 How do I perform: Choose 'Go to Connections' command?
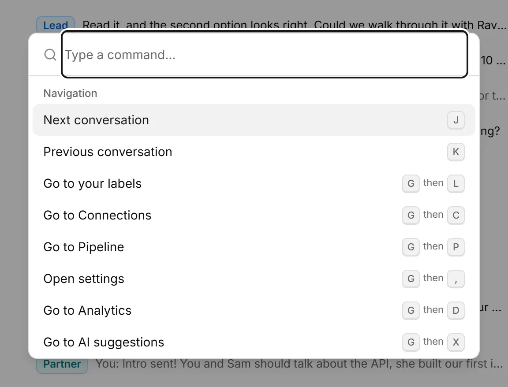[254, 215]
